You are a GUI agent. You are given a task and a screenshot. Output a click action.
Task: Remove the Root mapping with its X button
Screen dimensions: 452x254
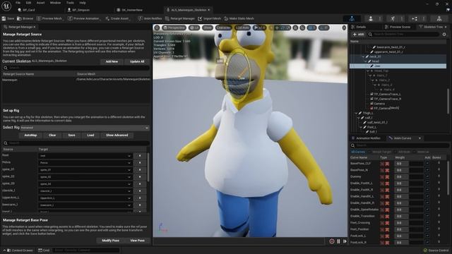[x=140, y=156]
